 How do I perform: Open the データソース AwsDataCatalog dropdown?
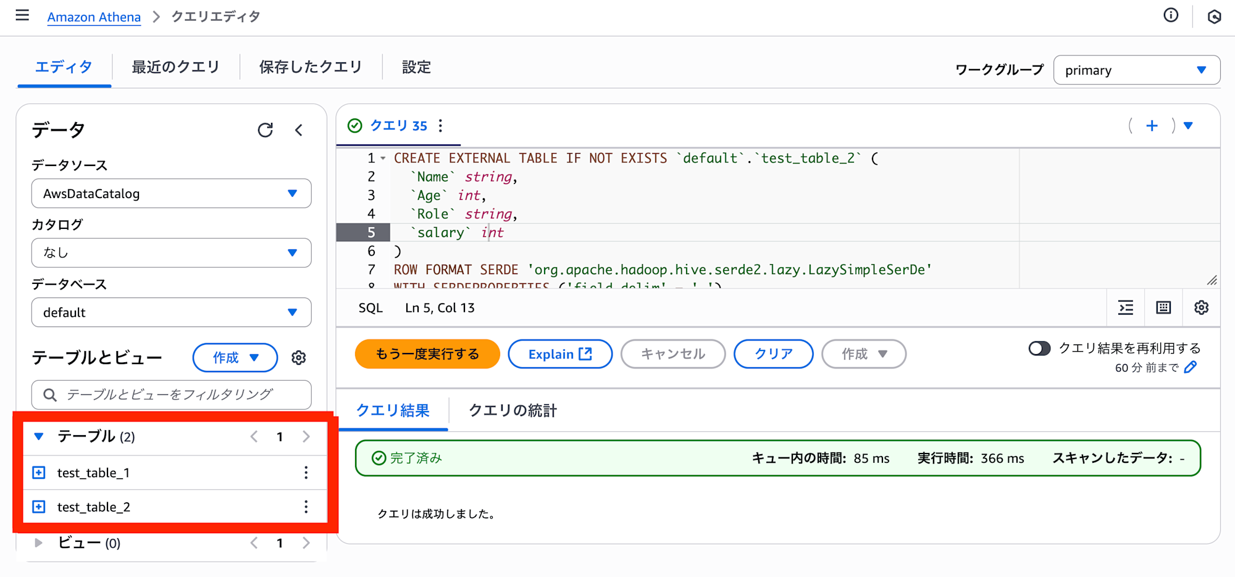coord(171,193)
